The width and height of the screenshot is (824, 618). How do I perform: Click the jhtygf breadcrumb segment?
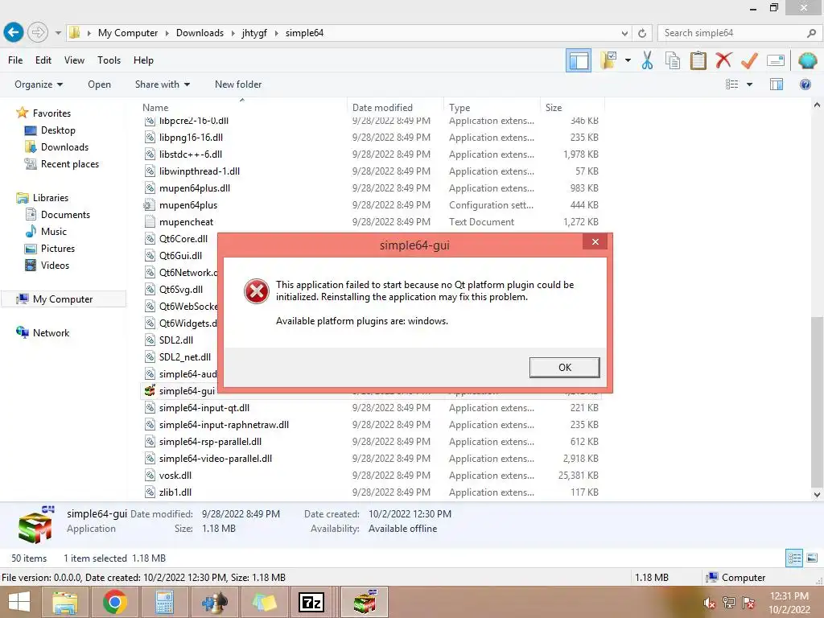[x=254, y=33]
